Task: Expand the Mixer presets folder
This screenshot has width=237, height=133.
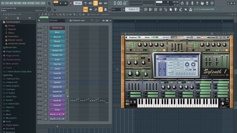Action: tap(12, 64)
